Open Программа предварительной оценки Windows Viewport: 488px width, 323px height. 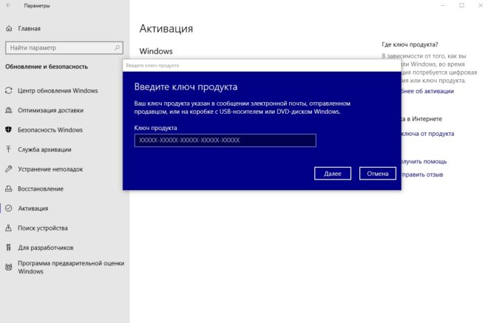click(x=71, y=267)
